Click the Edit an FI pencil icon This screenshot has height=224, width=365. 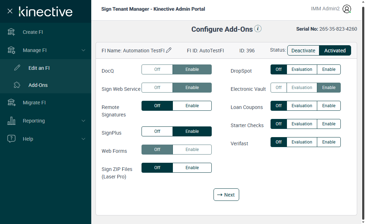pos(17,68)
